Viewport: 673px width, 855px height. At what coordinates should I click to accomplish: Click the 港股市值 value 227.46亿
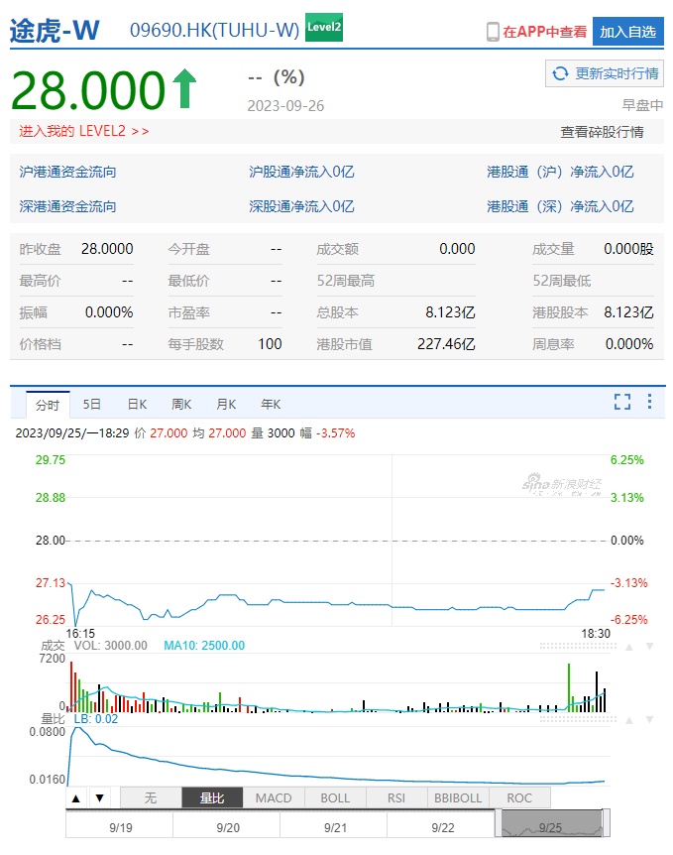pos(446,344)
